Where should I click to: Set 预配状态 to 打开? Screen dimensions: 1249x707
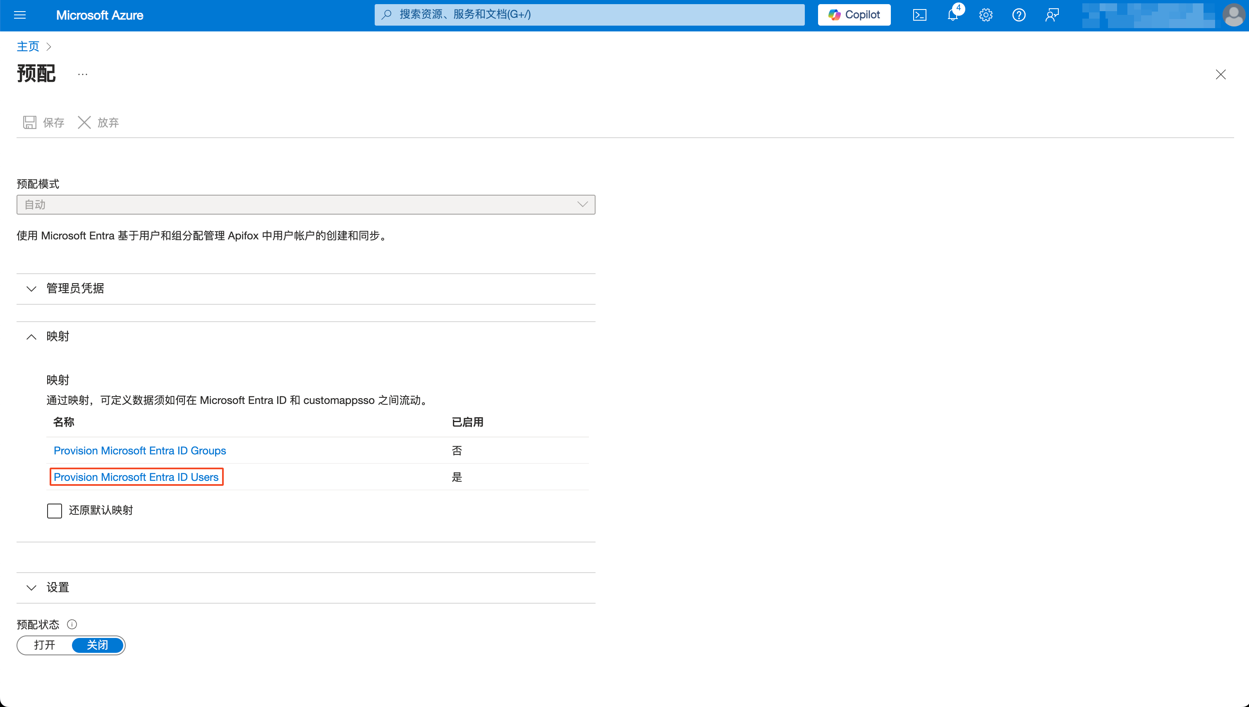(45, 645)
